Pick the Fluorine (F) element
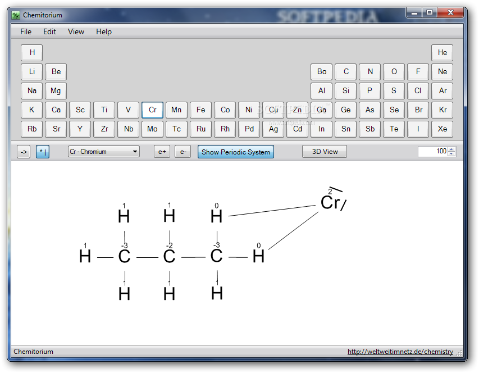The image size is (479, 373). pyautogui.click(x=418, y=72)
